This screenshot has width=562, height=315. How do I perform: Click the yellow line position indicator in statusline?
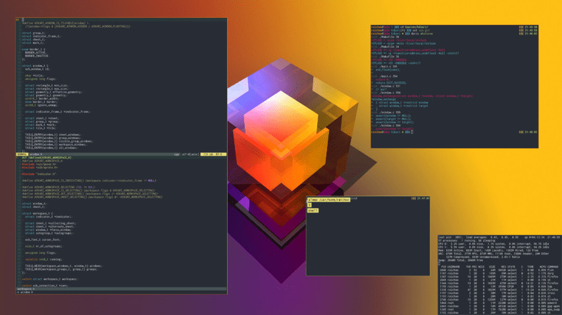coord(213,154)
